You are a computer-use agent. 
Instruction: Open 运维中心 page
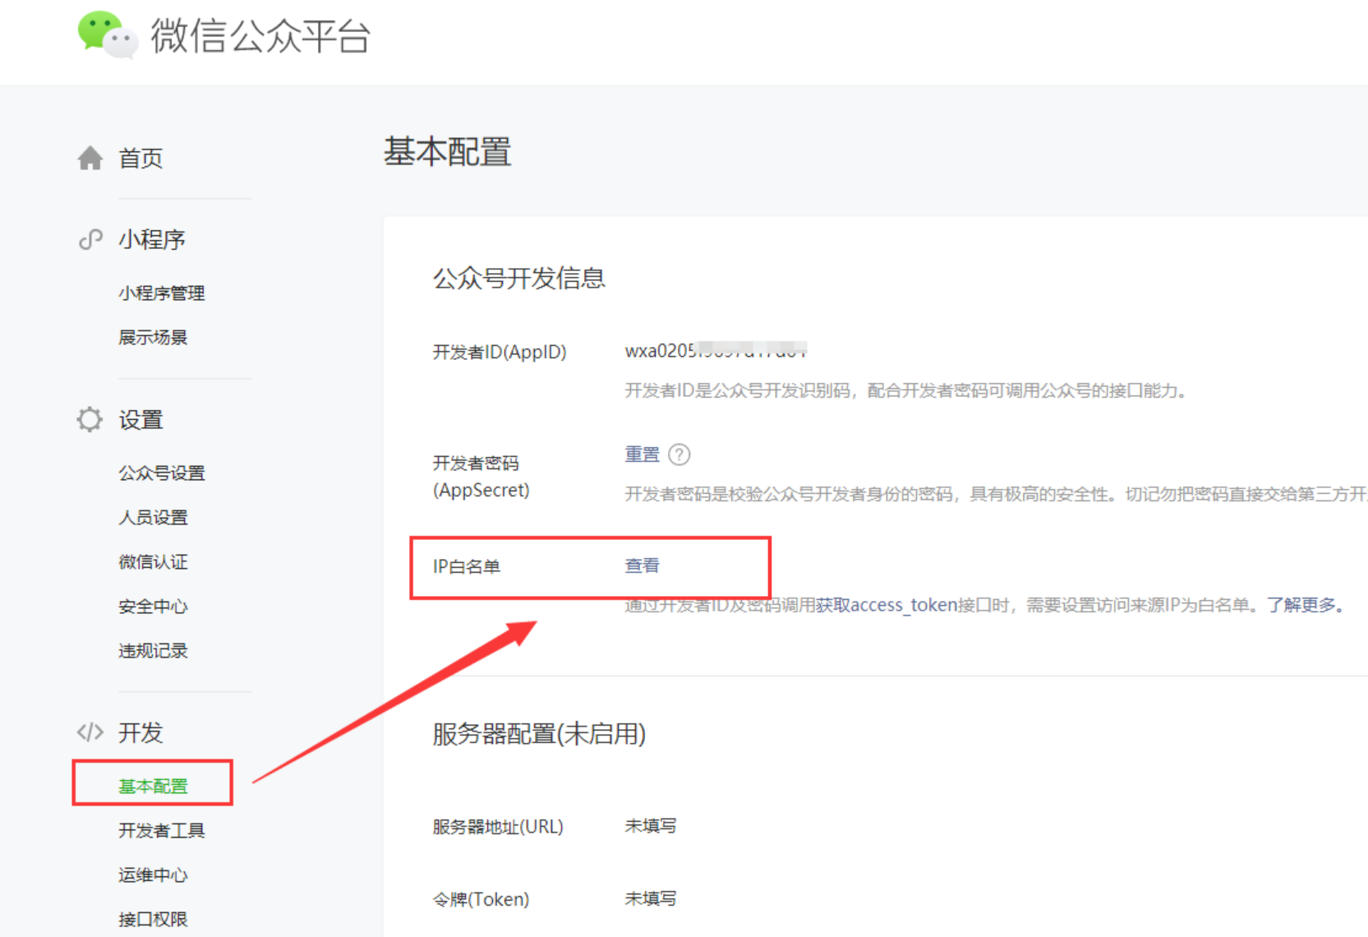153,875
